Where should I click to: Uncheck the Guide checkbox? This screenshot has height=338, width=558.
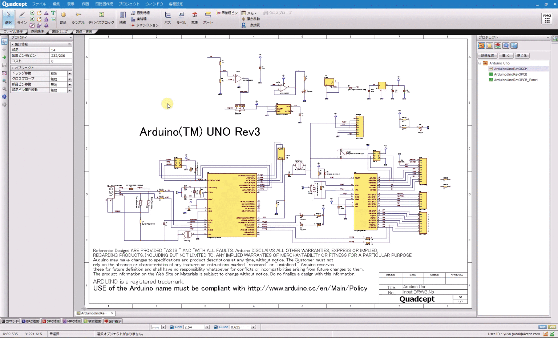click(x=216, y=327)
